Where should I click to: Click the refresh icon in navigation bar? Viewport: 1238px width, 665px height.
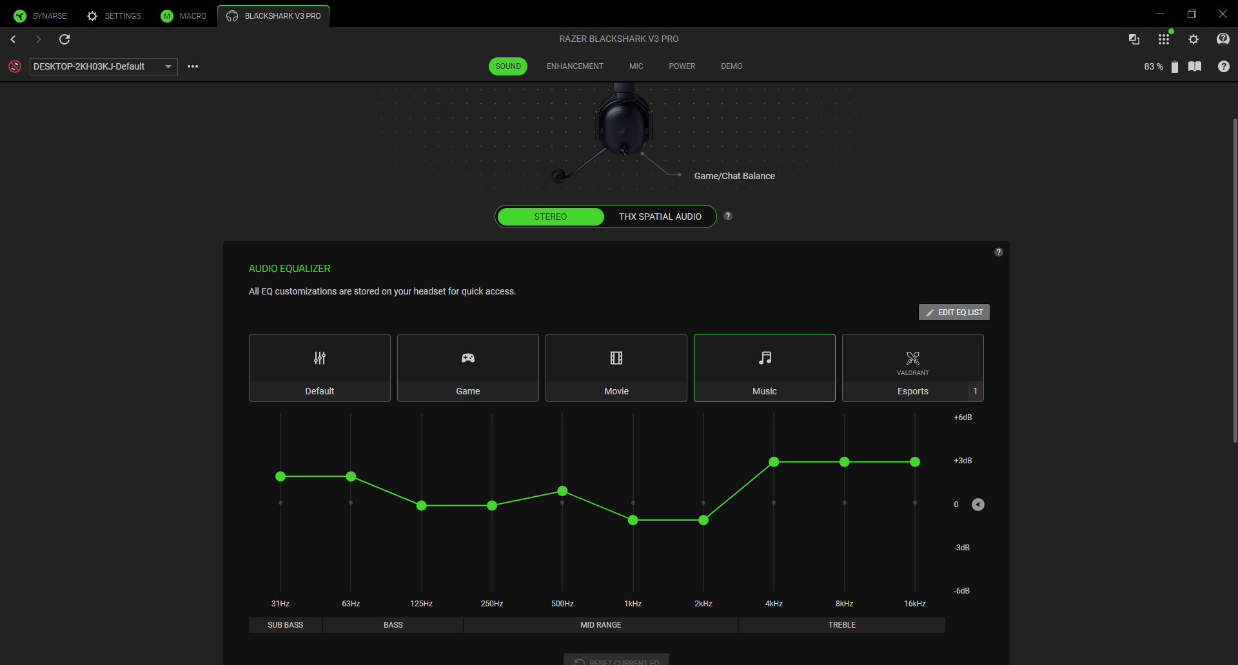[x=64, y=39]
